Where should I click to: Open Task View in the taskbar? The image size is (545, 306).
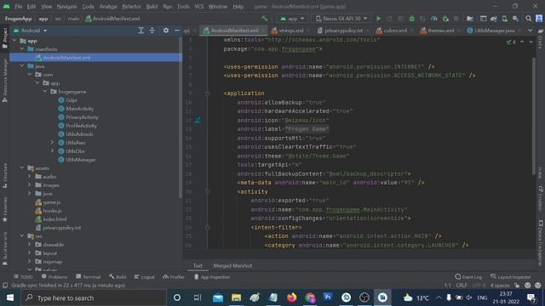pyautogui.click(x=198, y=297)
